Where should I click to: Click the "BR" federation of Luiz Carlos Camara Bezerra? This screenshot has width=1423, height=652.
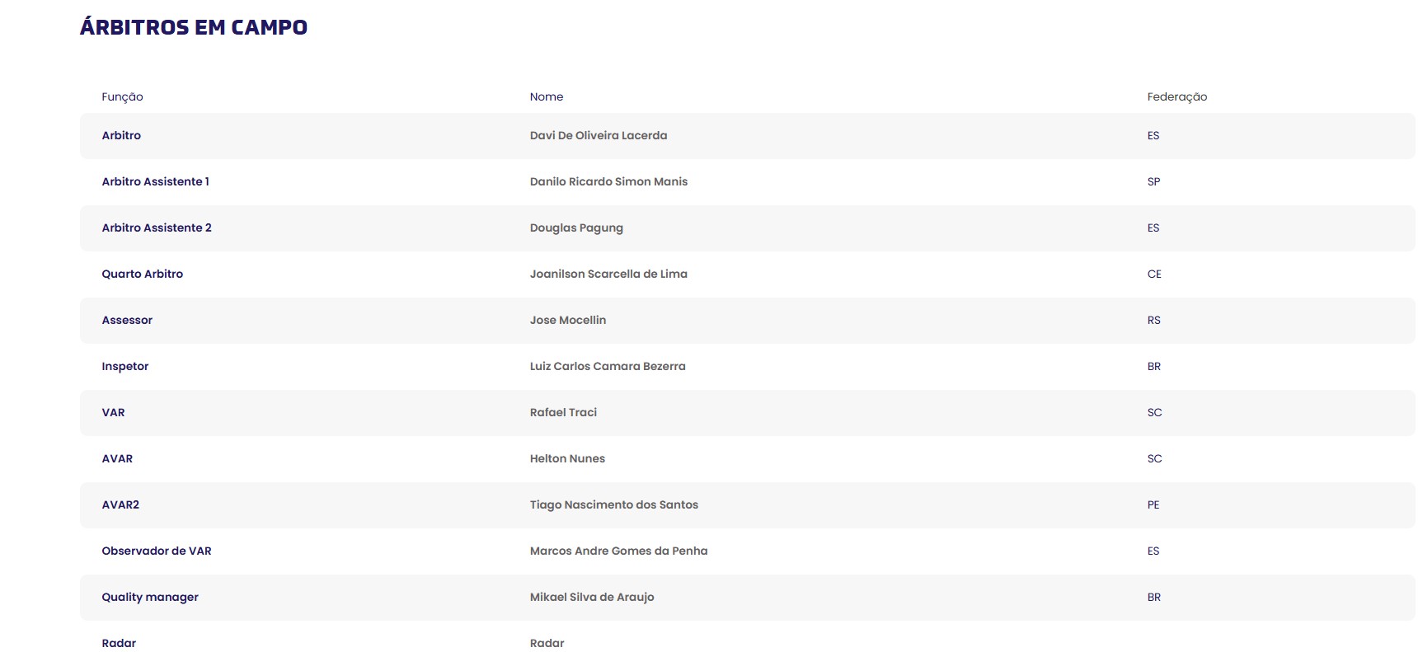[x=1153, y=366]
